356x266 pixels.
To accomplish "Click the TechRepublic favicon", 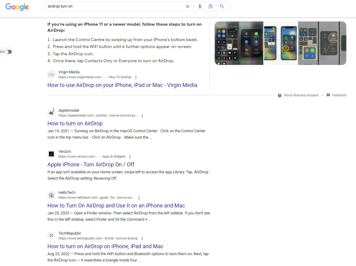I will [51, 236].
